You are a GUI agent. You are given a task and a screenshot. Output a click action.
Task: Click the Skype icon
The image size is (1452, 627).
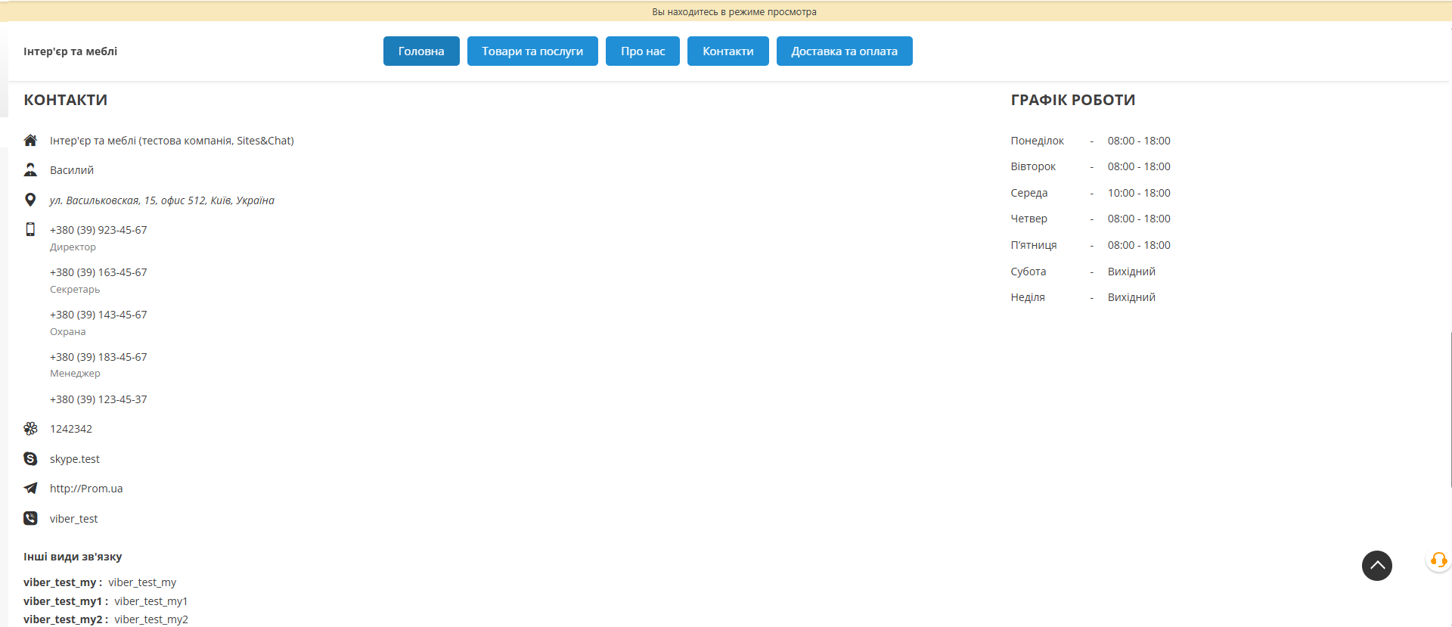[x=30, y=459]
